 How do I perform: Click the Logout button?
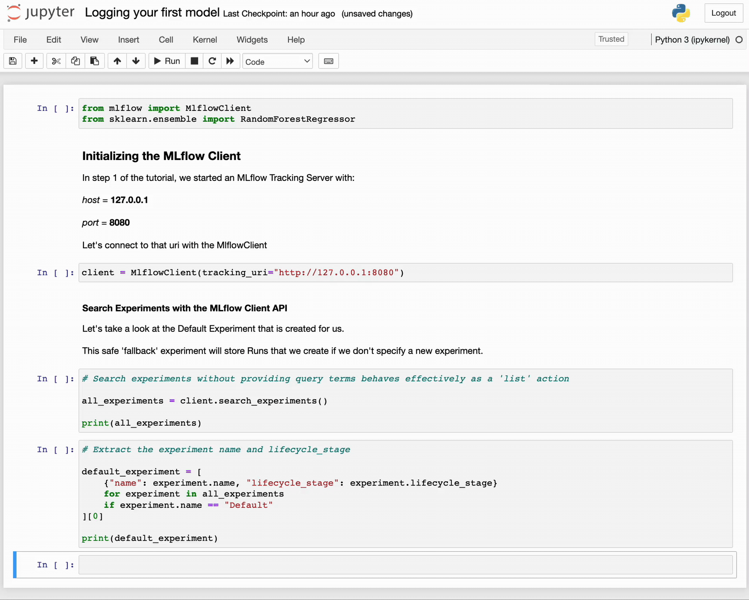pos(723,13)
